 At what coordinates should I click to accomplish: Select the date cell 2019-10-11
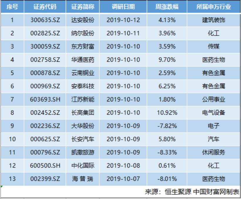coord(123,33)
